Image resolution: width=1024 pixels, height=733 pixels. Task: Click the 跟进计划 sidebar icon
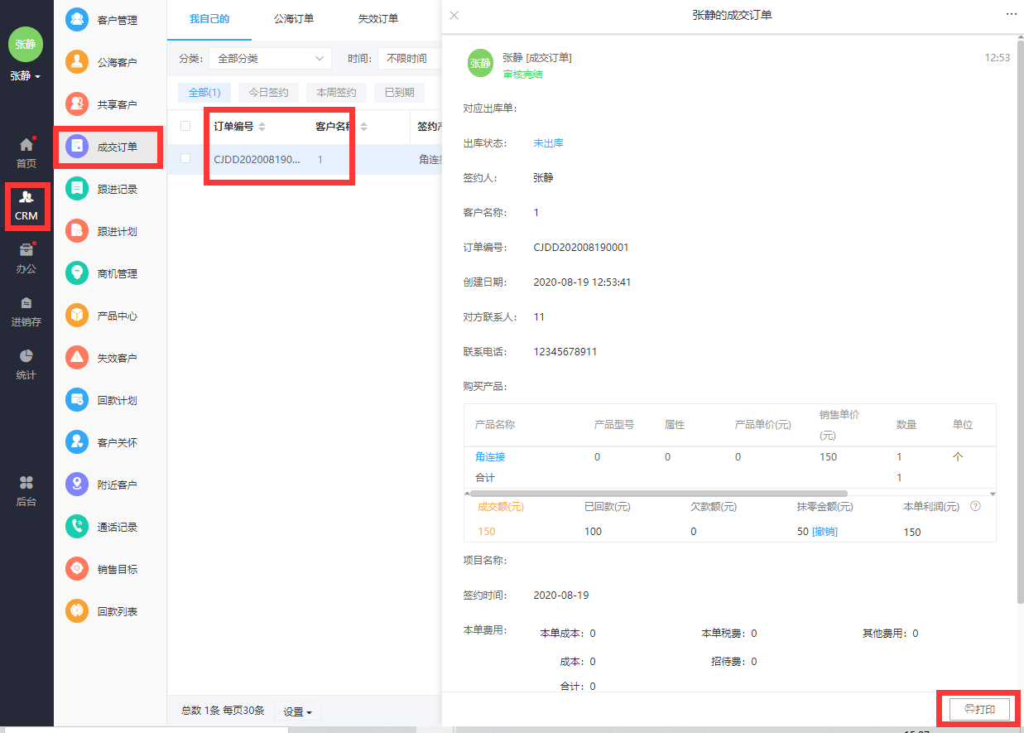[77, 231]
